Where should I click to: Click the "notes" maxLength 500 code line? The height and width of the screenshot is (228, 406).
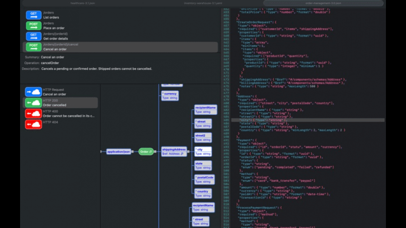pos(279,86)
